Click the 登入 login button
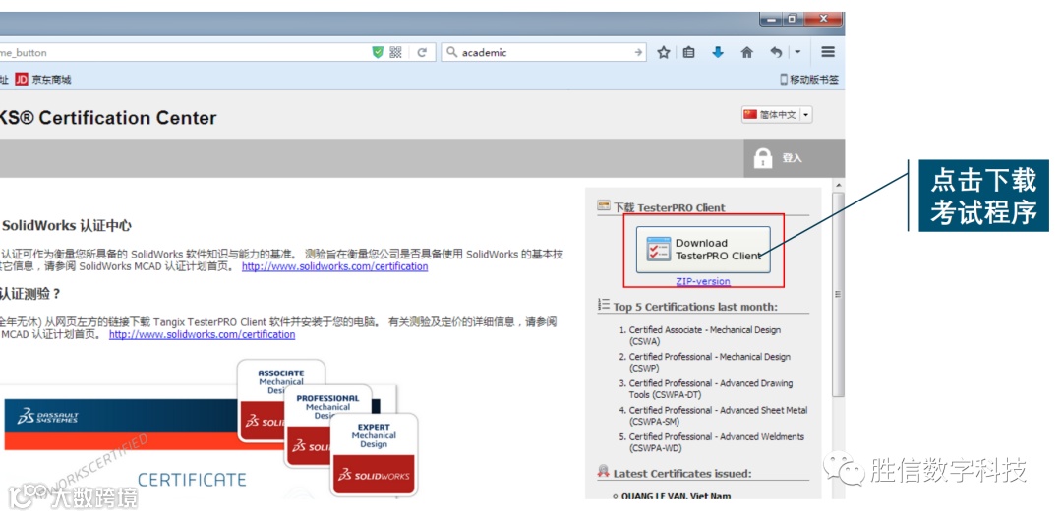This screenshot has height=517, width=1062. click(792, 157)
